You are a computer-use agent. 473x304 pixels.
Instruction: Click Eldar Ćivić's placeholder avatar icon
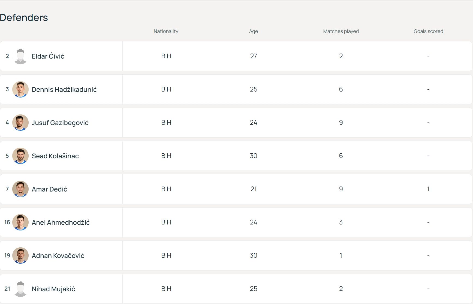click(x=20, y=56)
